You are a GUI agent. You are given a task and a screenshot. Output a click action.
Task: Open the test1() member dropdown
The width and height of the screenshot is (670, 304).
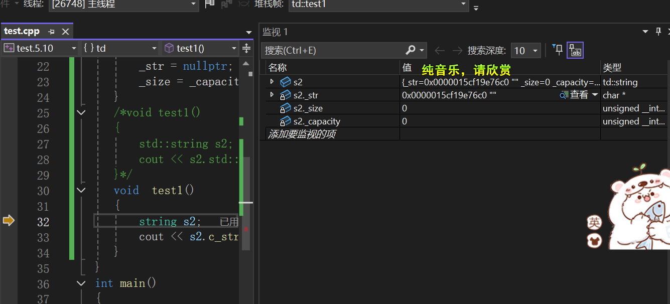201,48
